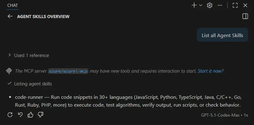Retry the response with the refresh icon
This screenshot has height=125, width=254.
[10, 115]
